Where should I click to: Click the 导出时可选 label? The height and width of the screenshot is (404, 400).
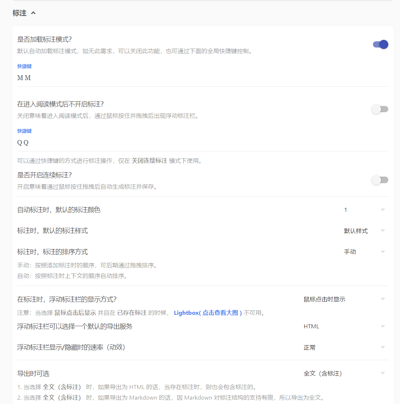tap(33, 374)
